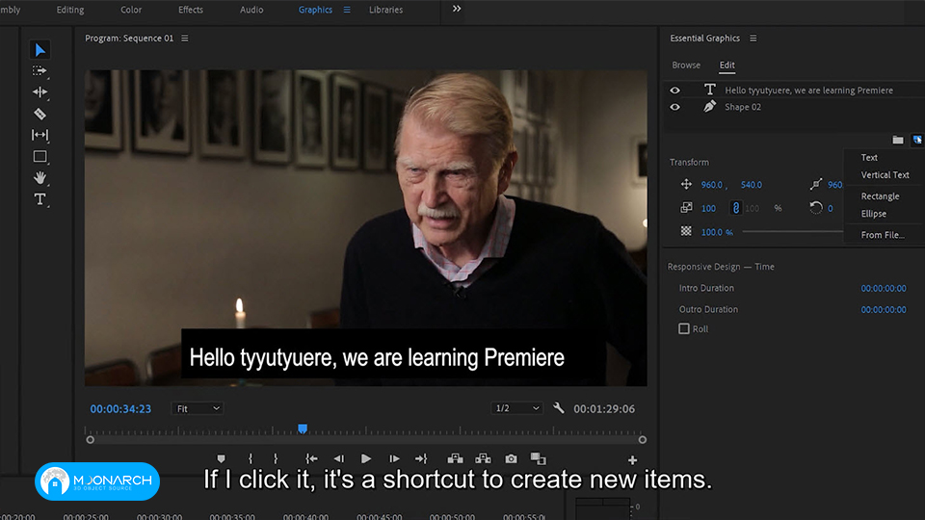This screenshot has width=925, height=520.
Task: Open the Program Sequence 01 panel menu
Action: point(185,39)
